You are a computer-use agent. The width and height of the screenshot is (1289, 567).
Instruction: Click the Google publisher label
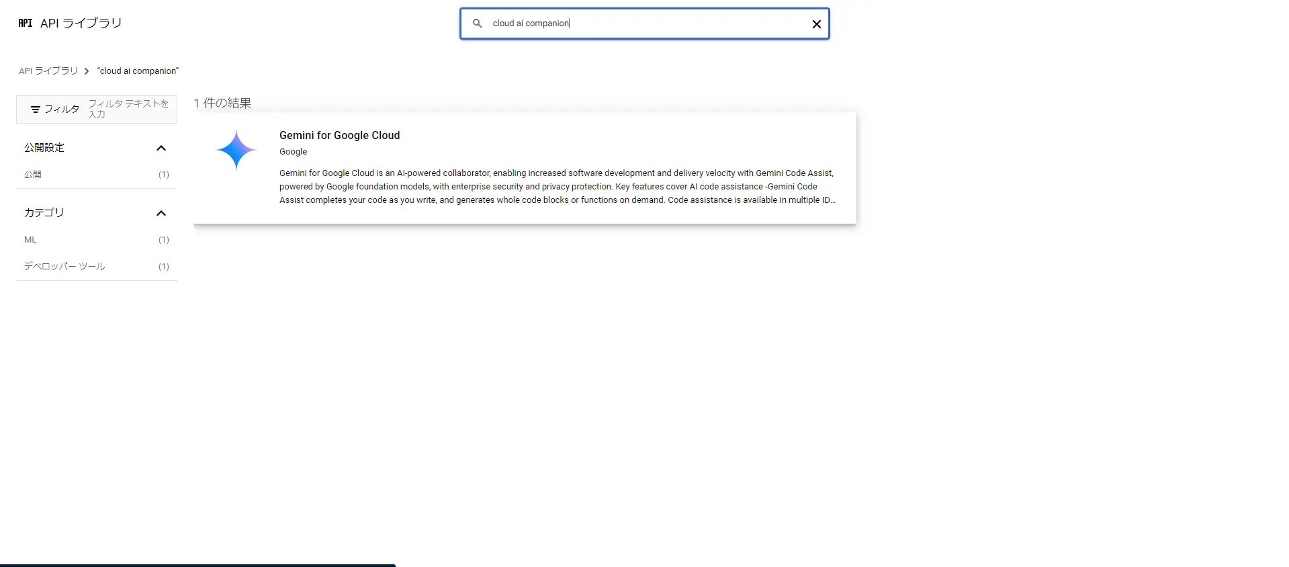click(294, 152)
